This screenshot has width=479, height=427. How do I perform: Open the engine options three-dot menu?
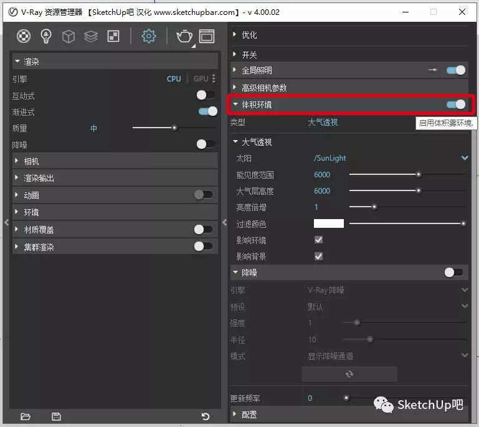214,79
